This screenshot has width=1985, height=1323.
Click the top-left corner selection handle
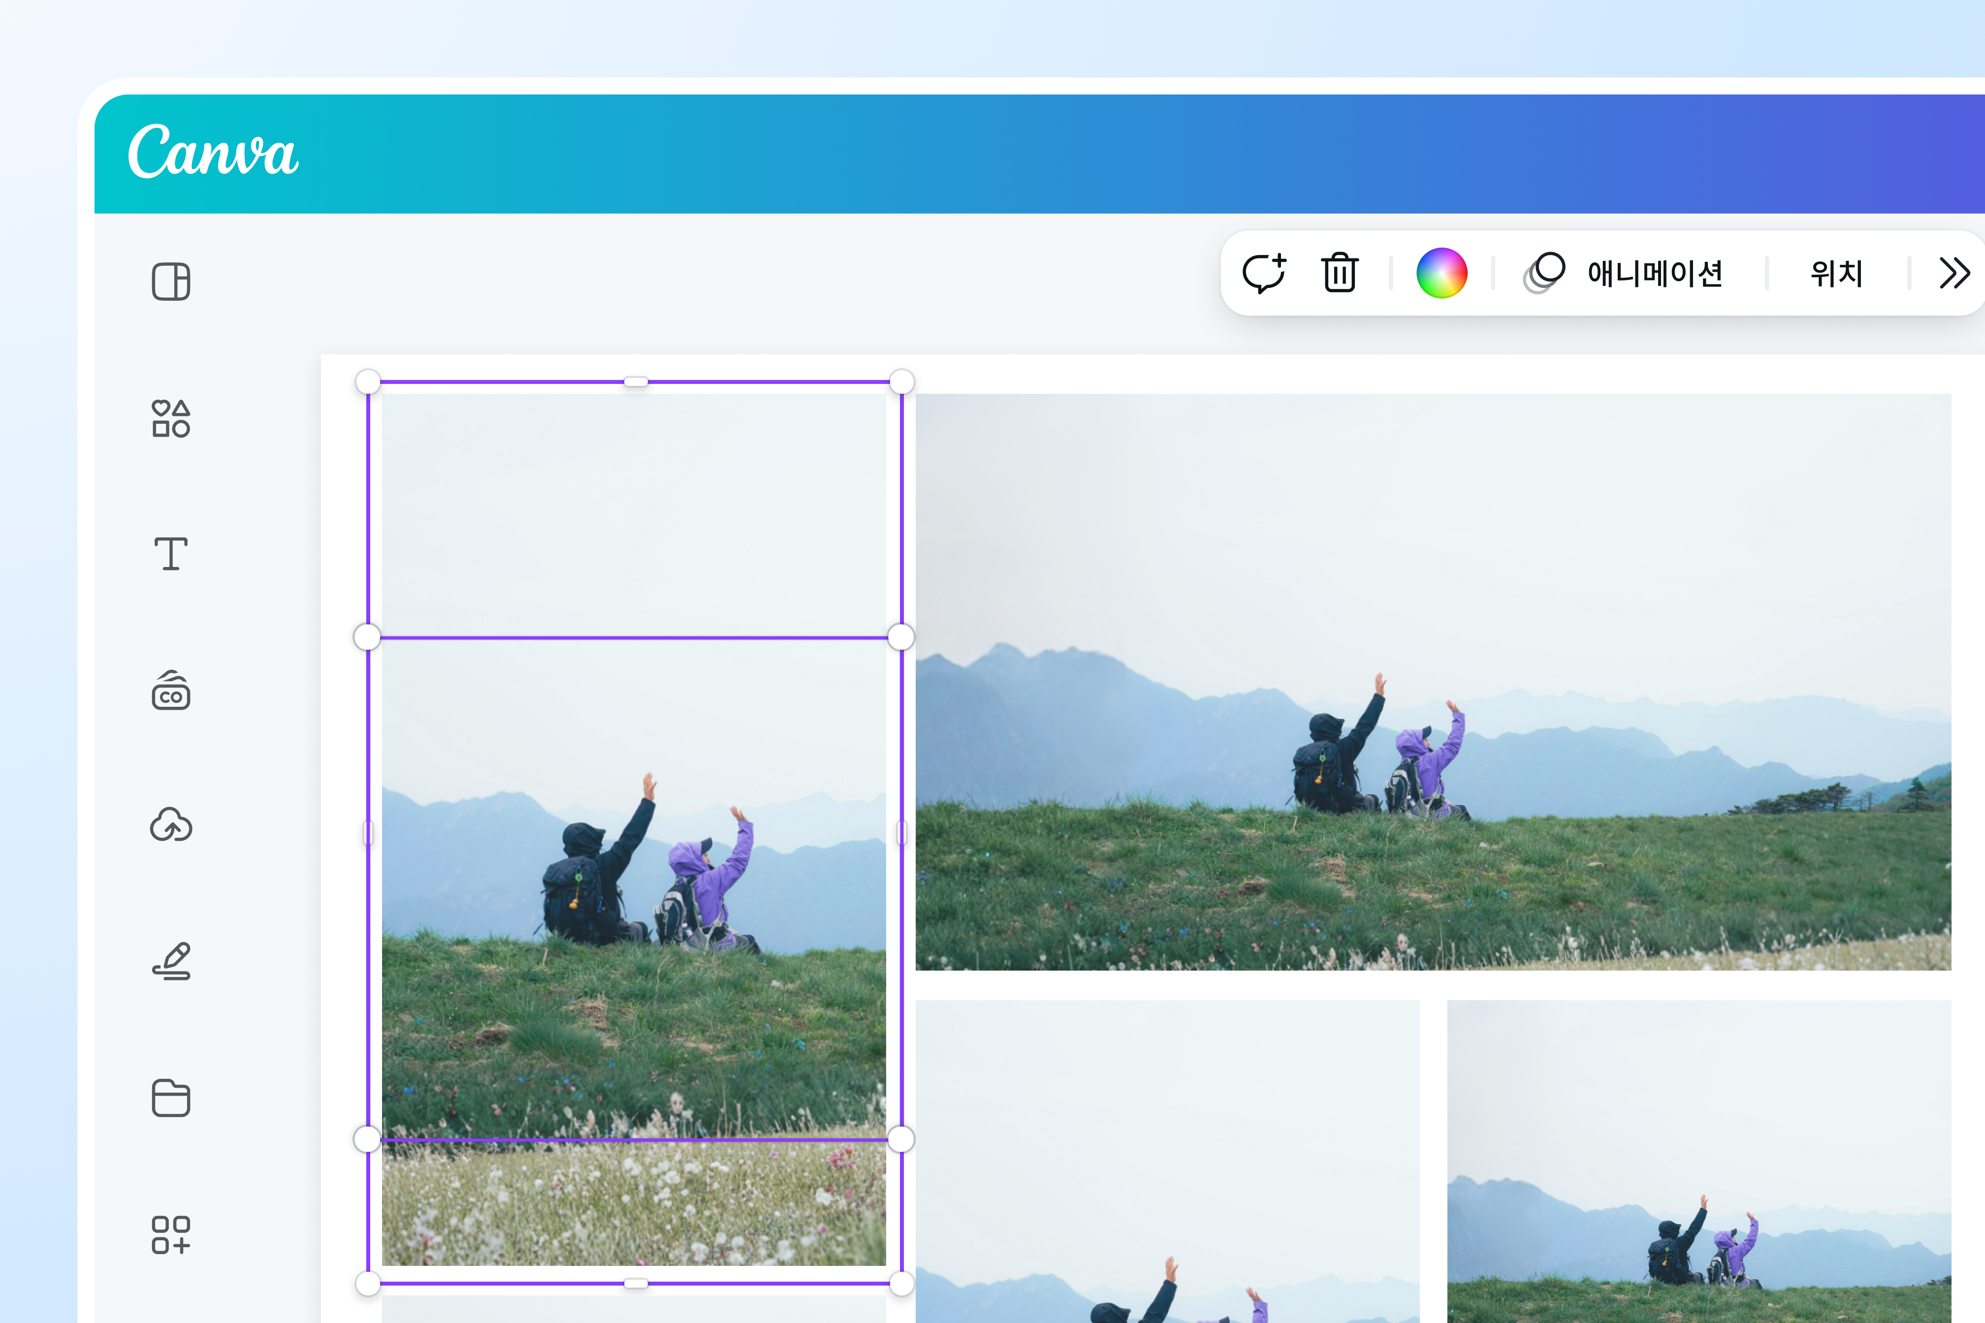(368, 381)
